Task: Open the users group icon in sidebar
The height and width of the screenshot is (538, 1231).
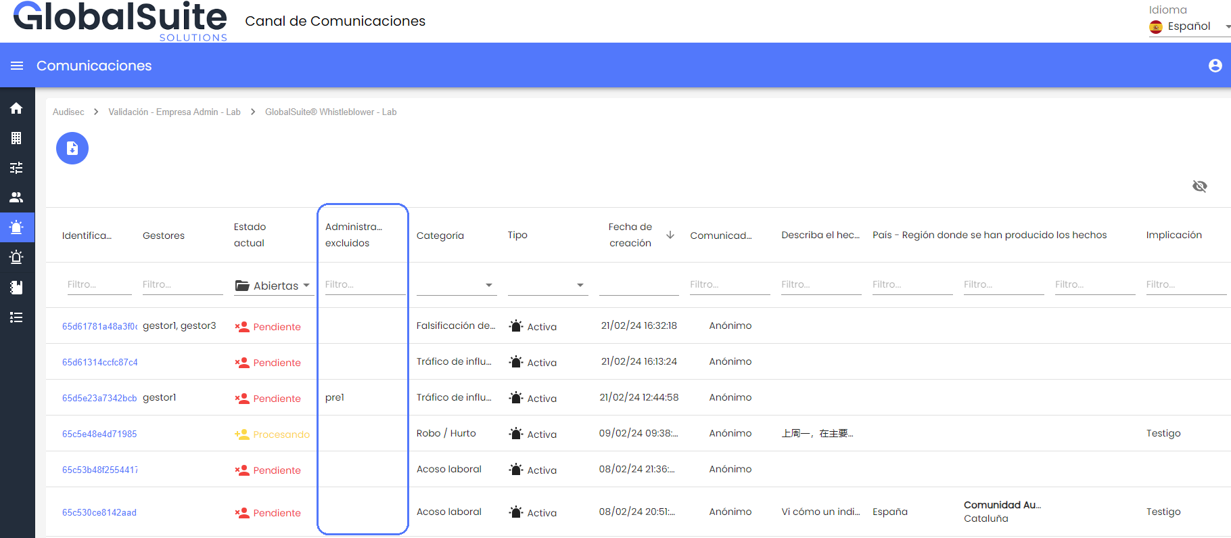Action: pos(17,198)
